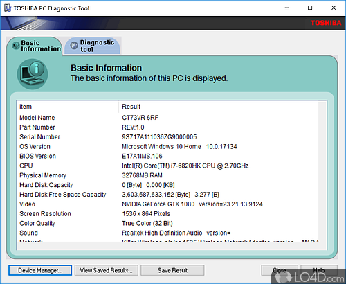Screen dimensions: 346x284
Task: Select the Microsoft Windows 10 Home value
Action: click(179, 147)
